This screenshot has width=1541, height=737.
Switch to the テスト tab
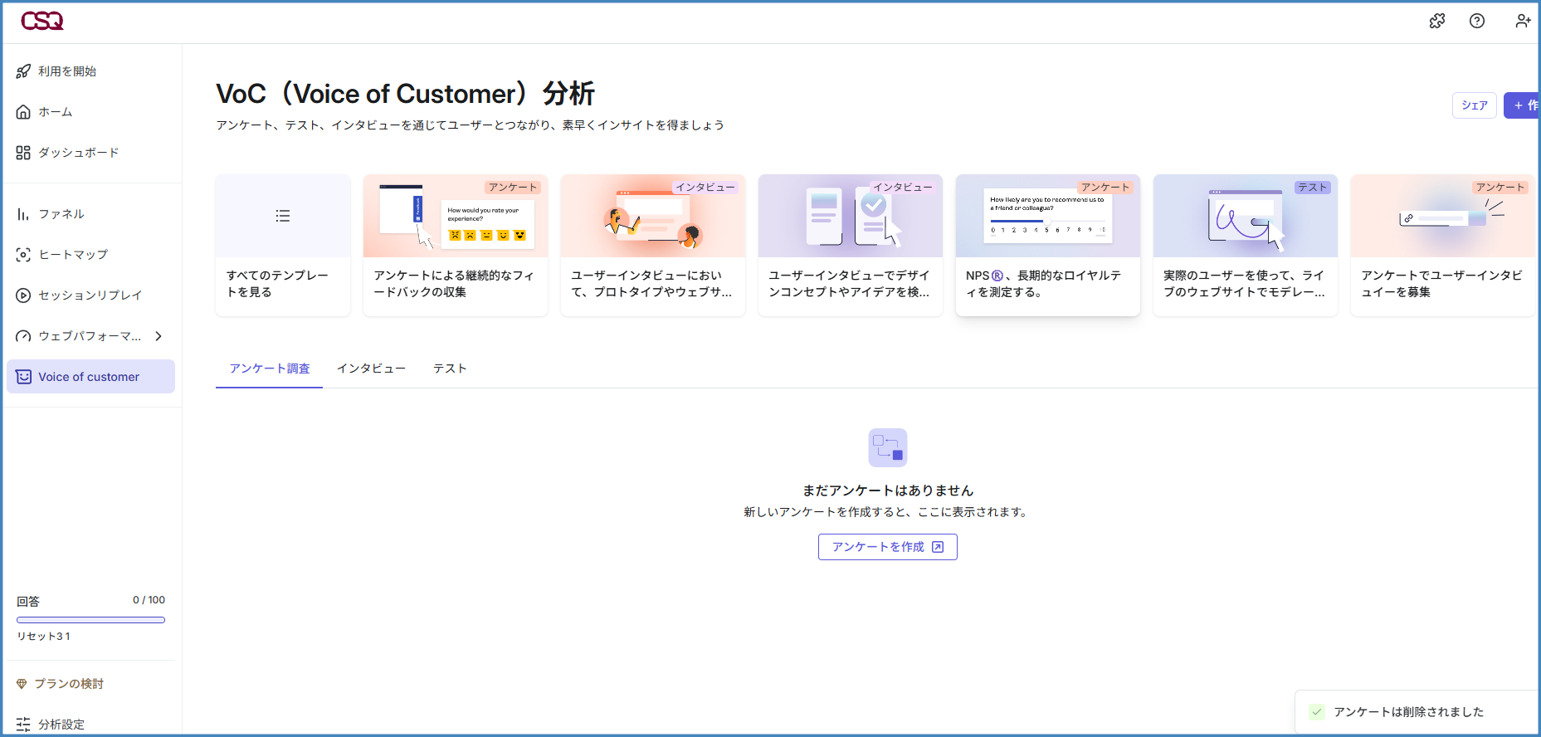point(450,368)
